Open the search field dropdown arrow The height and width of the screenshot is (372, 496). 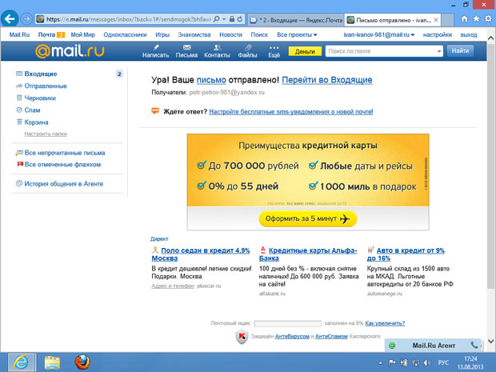coord(438,51)
